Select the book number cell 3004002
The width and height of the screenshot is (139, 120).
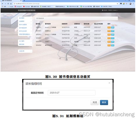click(x=38, y=45)
